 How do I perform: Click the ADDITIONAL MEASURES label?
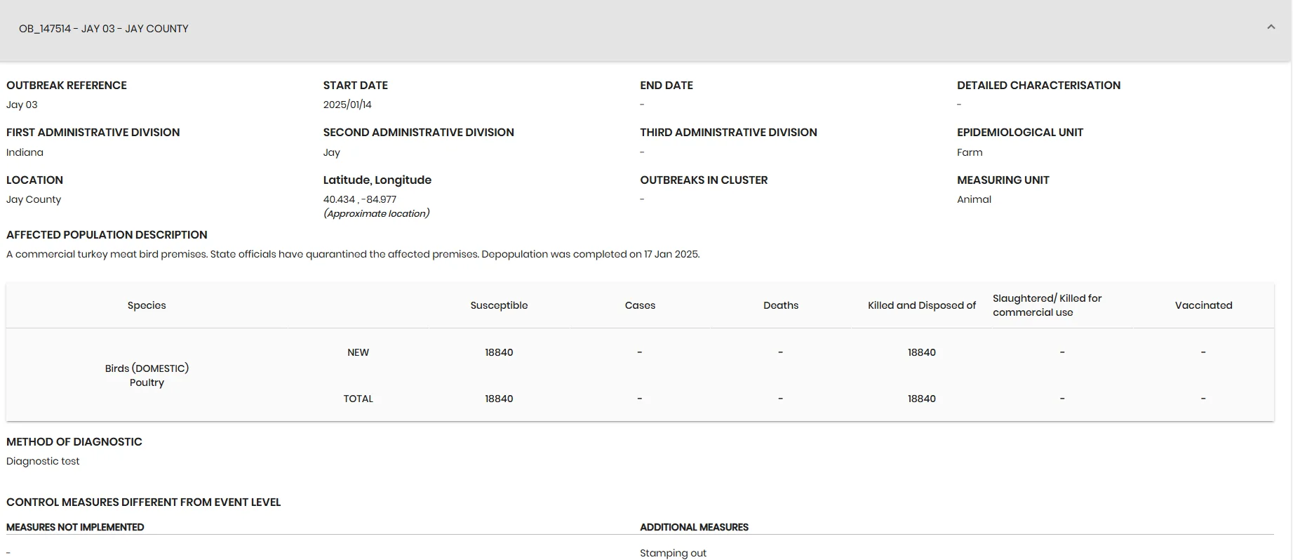click(694, 527)
